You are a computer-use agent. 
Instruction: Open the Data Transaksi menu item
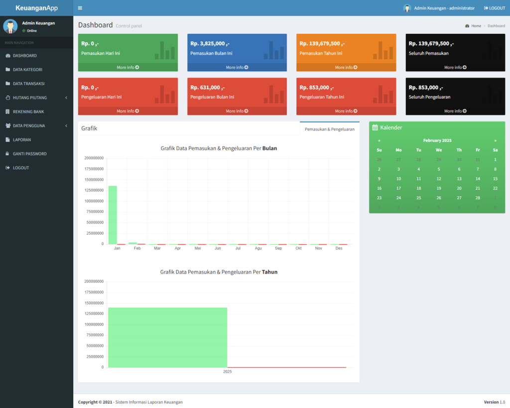[29, 84]
